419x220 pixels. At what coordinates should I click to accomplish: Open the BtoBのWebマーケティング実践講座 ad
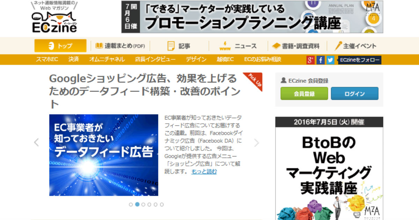pyautogui.click(x=329, y=168)
